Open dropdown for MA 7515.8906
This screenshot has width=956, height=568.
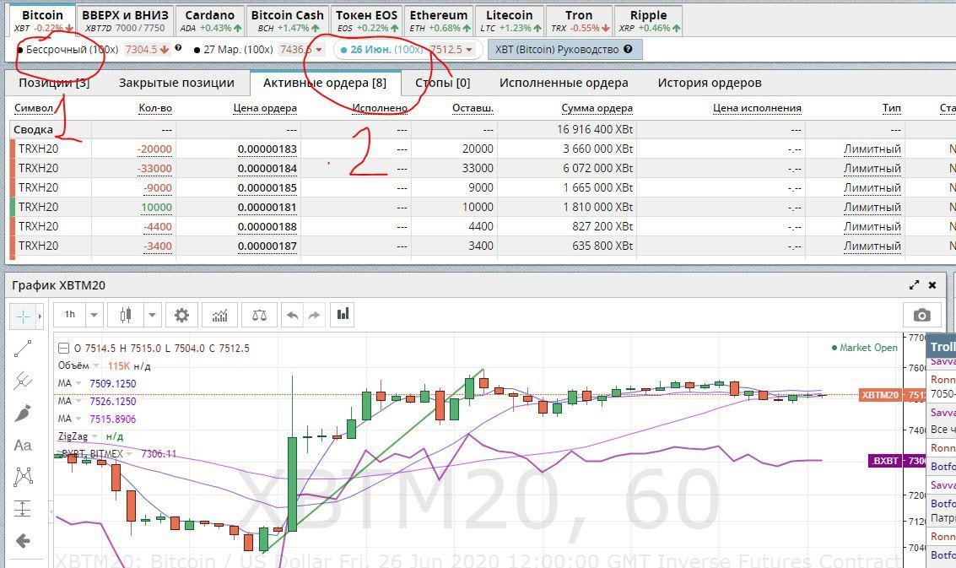(x=78, y=419)
